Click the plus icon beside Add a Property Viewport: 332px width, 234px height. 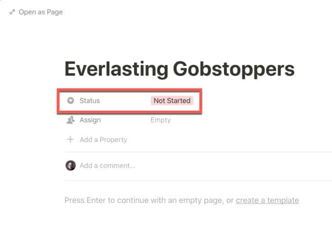tap(70, 140)
